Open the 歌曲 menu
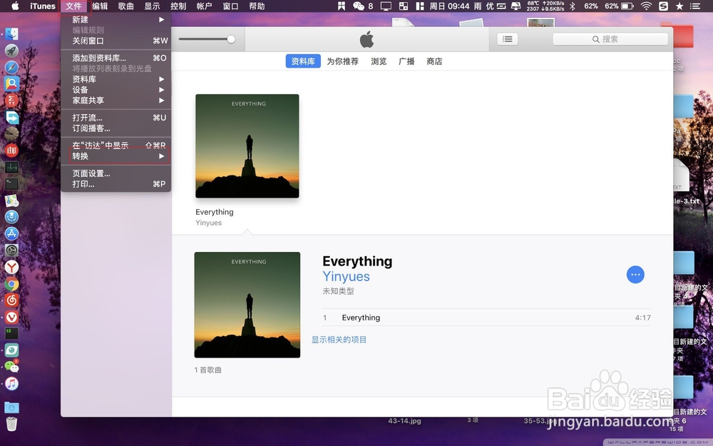 coord(126,6)
